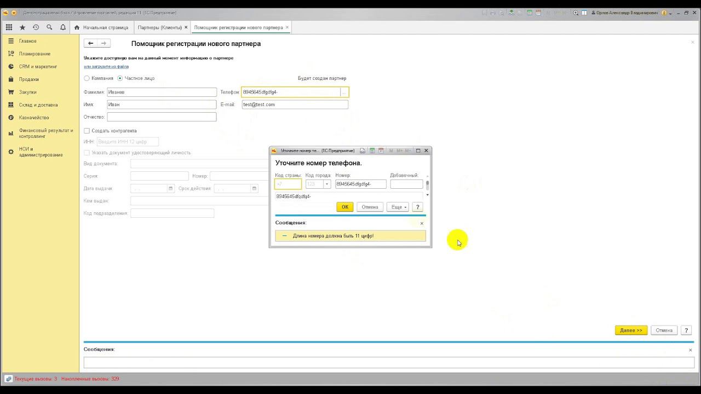Click the get link icon in main title bar
The image size is (701, 394).
click(x=511, y=13)
